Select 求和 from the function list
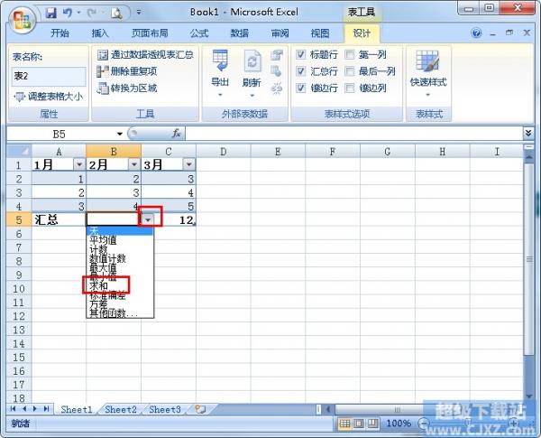Screen dimensions: 541x438 pos(98,284)
